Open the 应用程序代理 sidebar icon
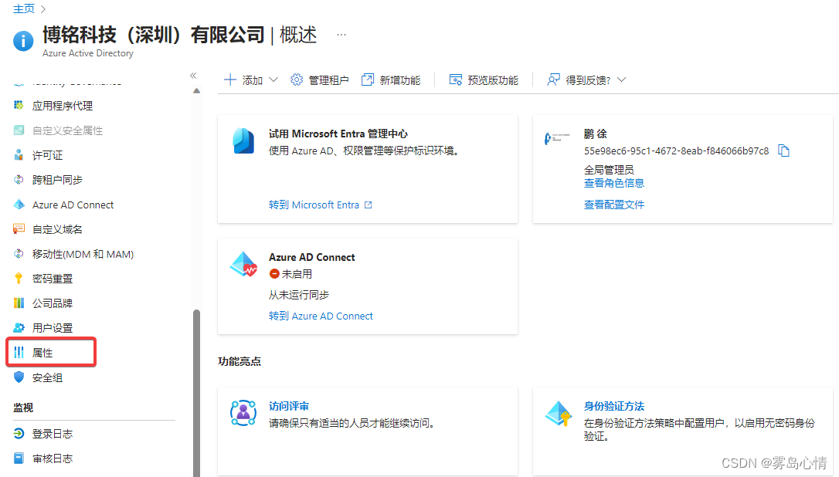The width and height of the screenshot is (839, 477). (x=19, y=105)
